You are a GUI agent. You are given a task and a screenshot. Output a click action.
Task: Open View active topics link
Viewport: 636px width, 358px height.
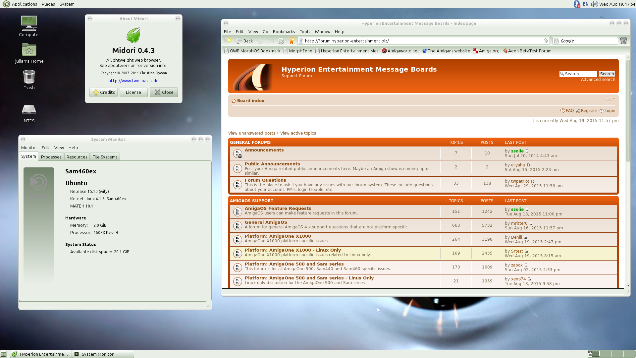pos(298,133)
